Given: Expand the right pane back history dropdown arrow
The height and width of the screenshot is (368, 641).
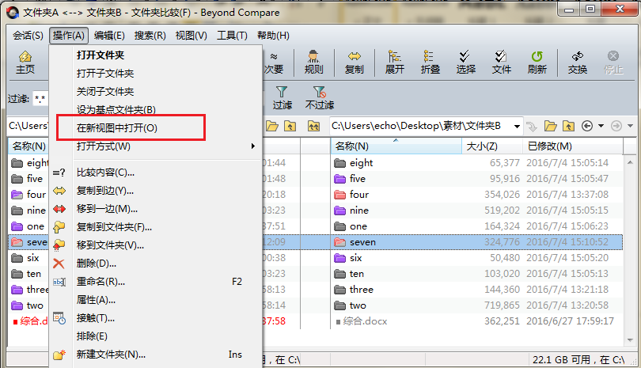Looking at the screenshot, I should (601, 126).
